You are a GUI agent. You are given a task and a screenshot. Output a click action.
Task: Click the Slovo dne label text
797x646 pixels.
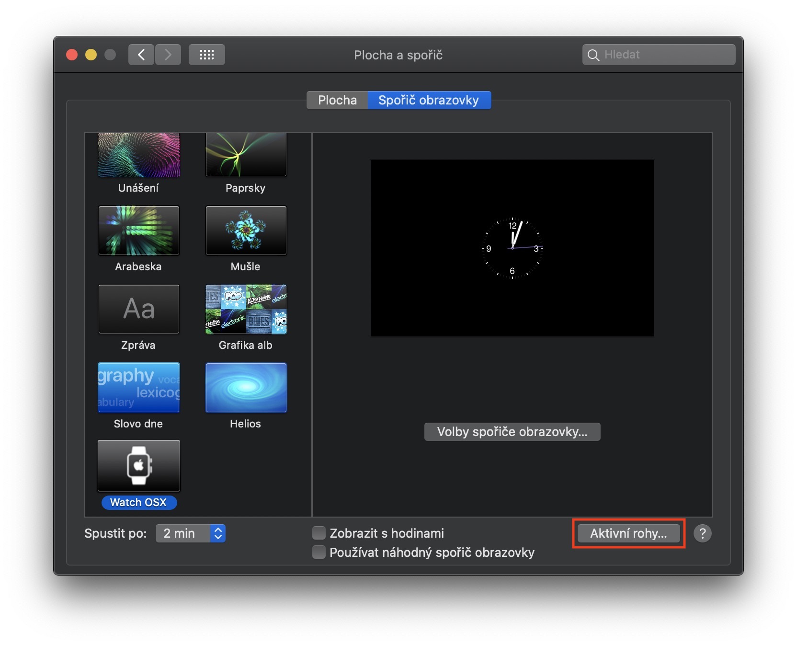click(138, 424)
